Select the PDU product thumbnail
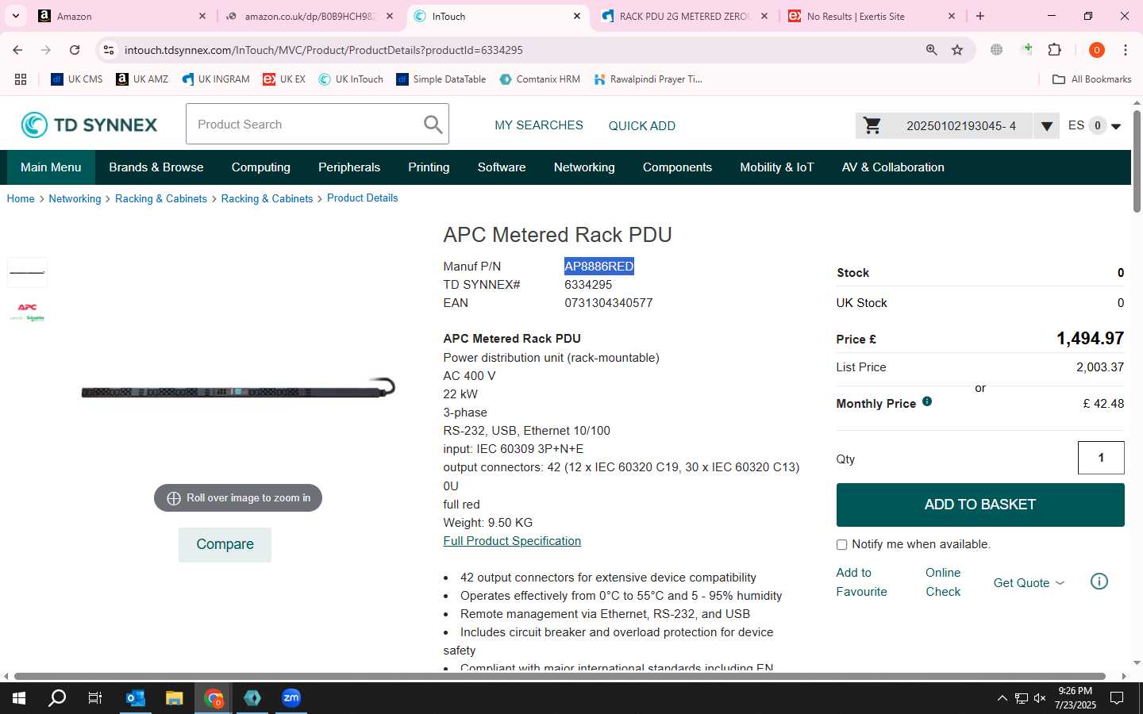 click(27, 273)
